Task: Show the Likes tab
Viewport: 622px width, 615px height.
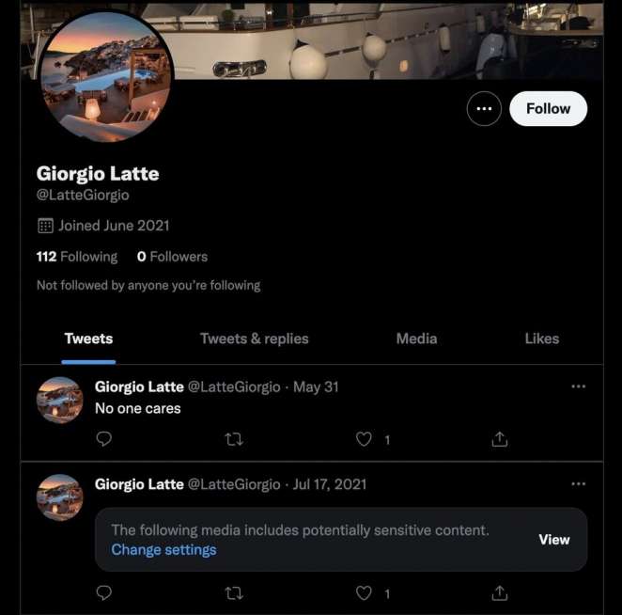Action: [x=541, y=339]
